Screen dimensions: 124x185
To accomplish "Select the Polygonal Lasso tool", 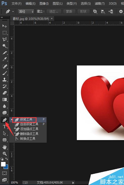I will 5,39.
